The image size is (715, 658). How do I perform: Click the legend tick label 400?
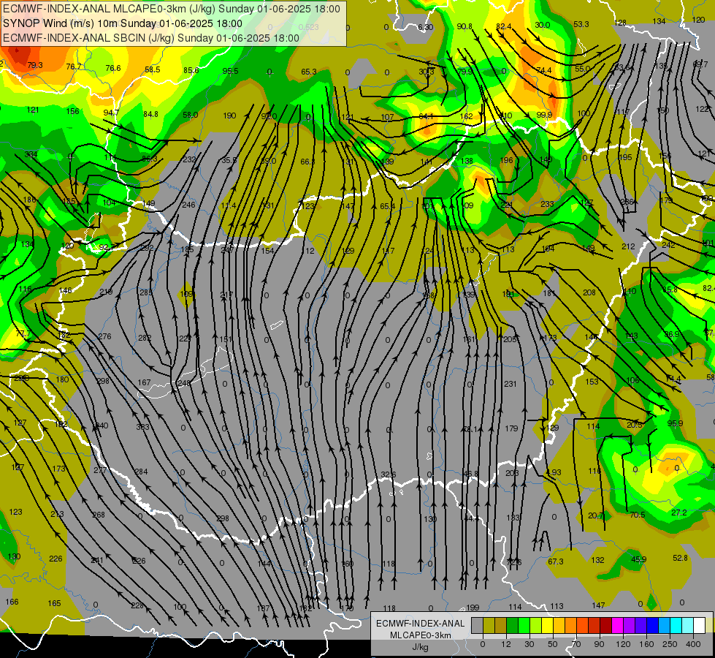click(693, 644)
